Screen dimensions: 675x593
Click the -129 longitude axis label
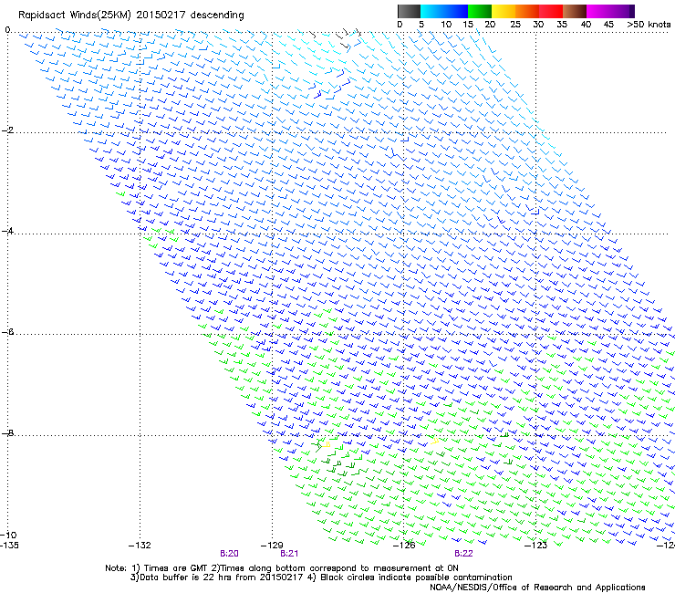(272, 546)
